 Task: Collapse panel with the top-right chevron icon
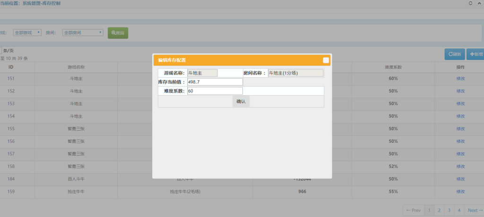479,3
